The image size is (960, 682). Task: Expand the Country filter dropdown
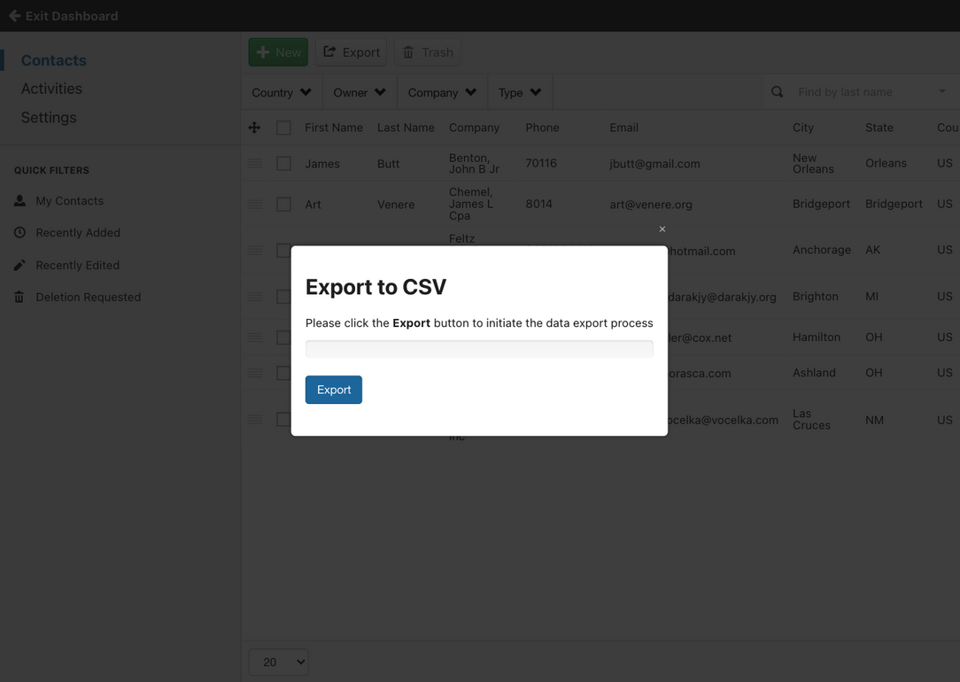coord(282,92)
